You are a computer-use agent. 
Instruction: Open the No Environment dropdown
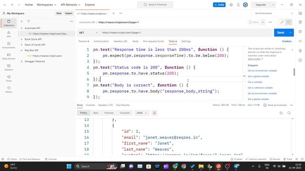pyautogui.click(x=274, y=13)
